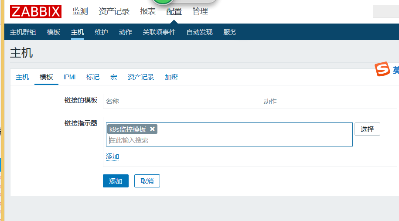
Task: Click the ZABBIX logo
Action: [x=36, y=12]
